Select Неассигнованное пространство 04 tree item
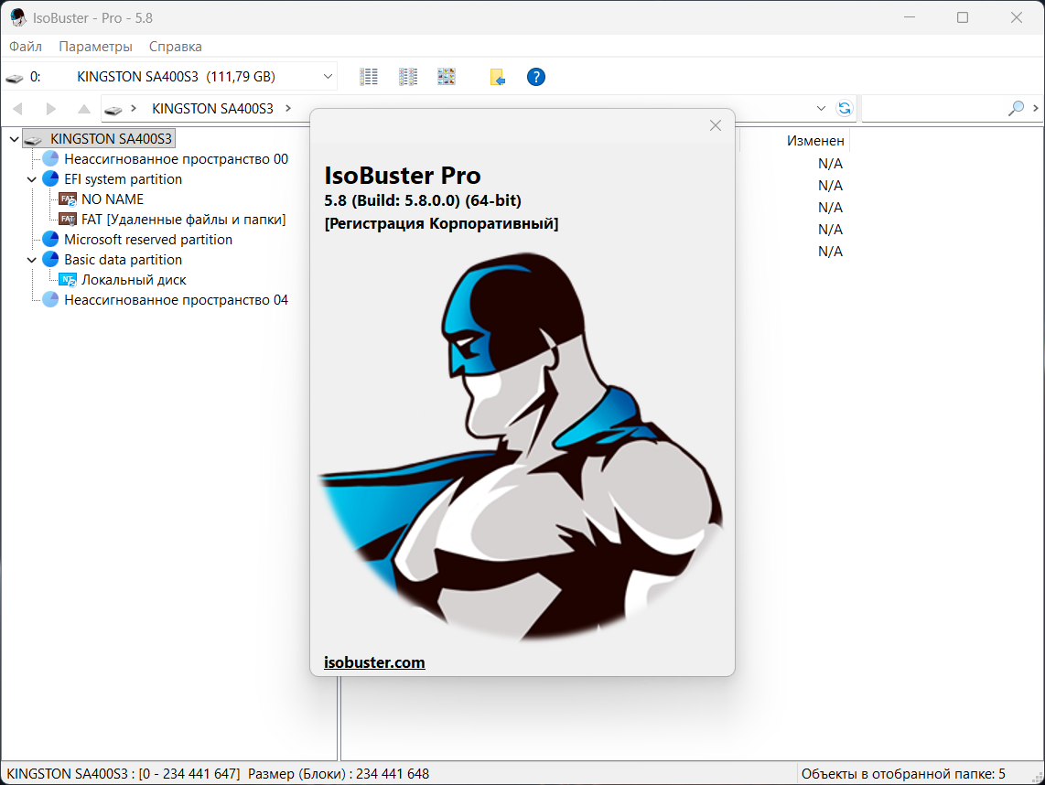Viewport: 1045px width, 785px height. click(176, 300)
